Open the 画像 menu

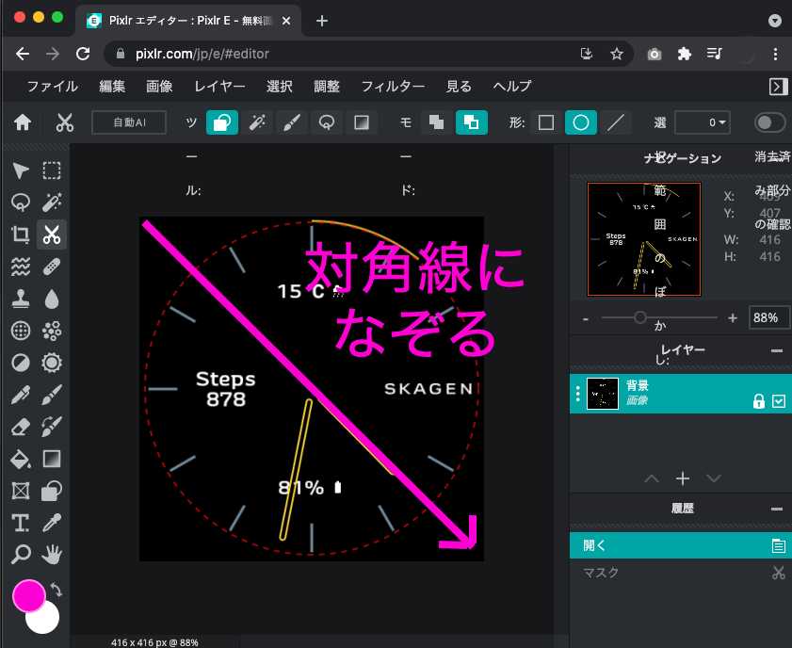click(x=159, y=87)
